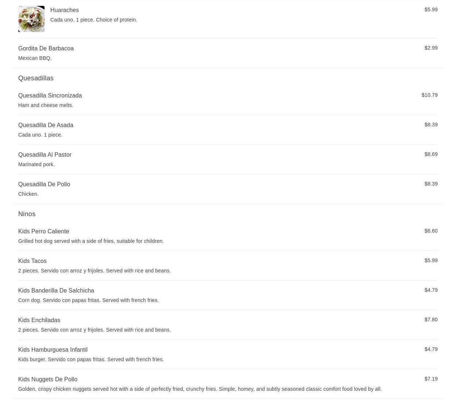Click the $7.19 Nuggets price
The width and height of the screenshot is (456, 401).
tap(431, 379)
